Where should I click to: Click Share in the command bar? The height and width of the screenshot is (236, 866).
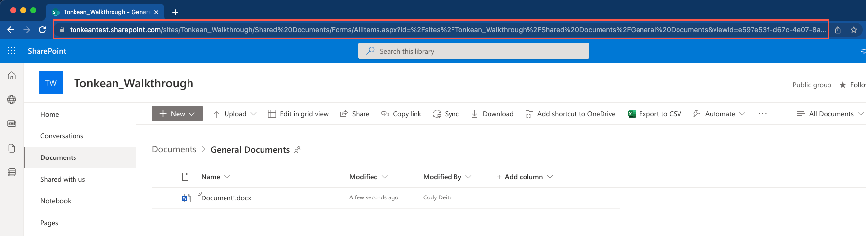(x=355, y=114)
